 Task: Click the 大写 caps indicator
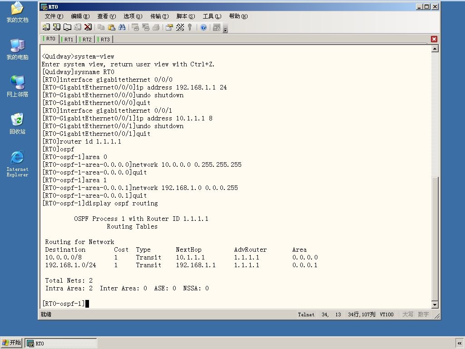click(x=407, y=314)
